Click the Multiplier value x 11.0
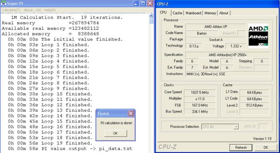This screenshot has width=280, height=153. click(x=200, y=99)
